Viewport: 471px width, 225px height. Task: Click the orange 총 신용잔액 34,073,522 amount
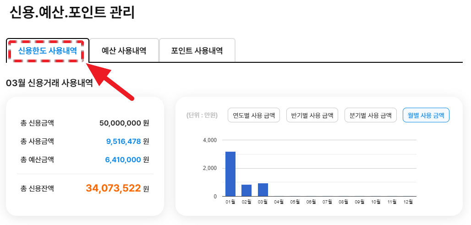113,188
